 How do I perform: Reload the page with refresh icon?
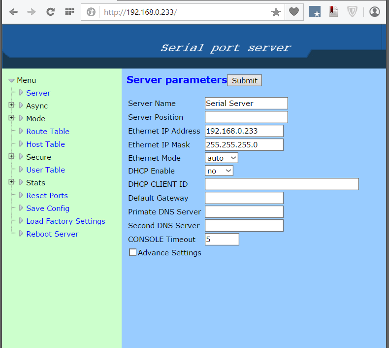pos(50,12)
